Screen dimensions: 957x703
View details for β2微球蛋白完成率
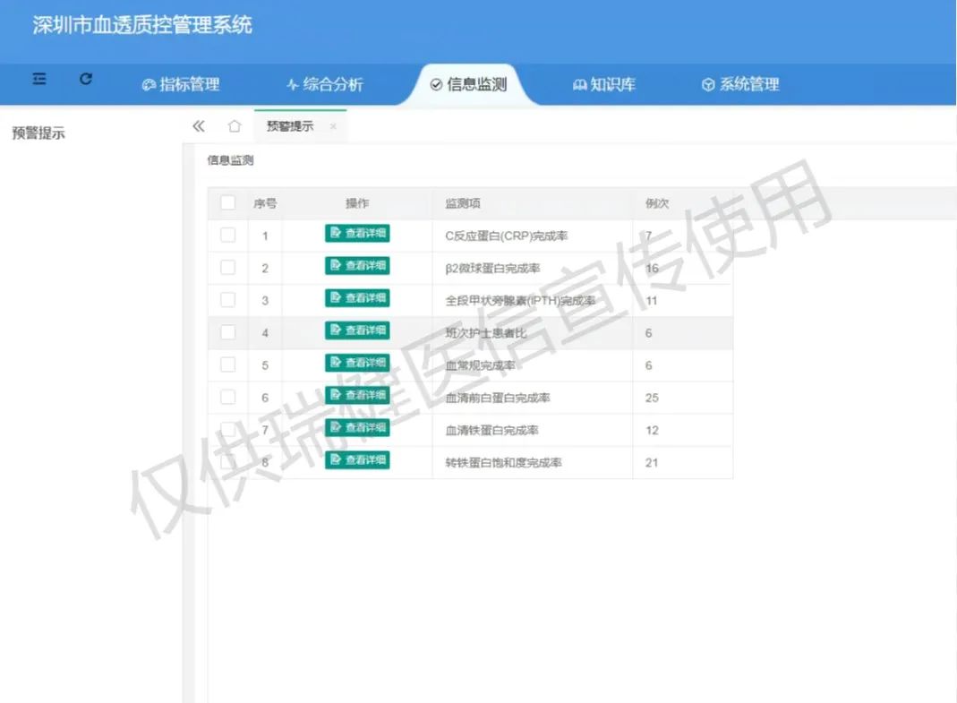(x=357, y=266)
